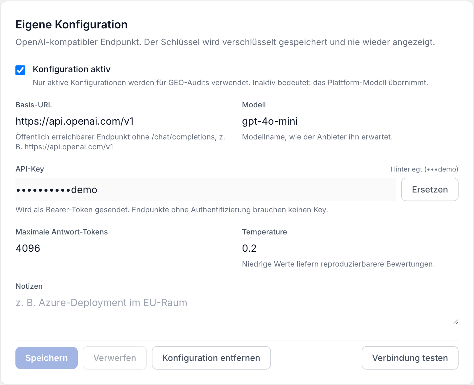Click the Notizen textarea resize handle
Image resolution: width=474 pixels, height=385 pixels.
(456, 322)
